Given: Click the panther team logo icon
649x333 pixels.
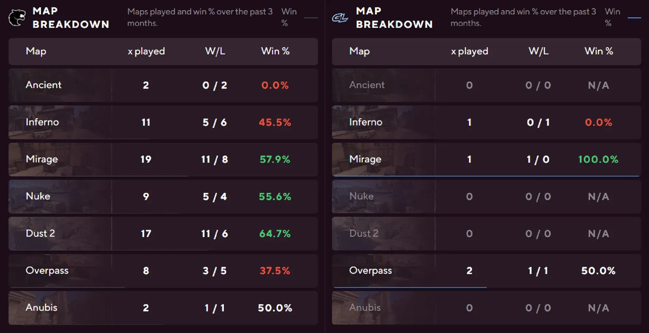Looking at the screenshot, I should tap(17, 18).
